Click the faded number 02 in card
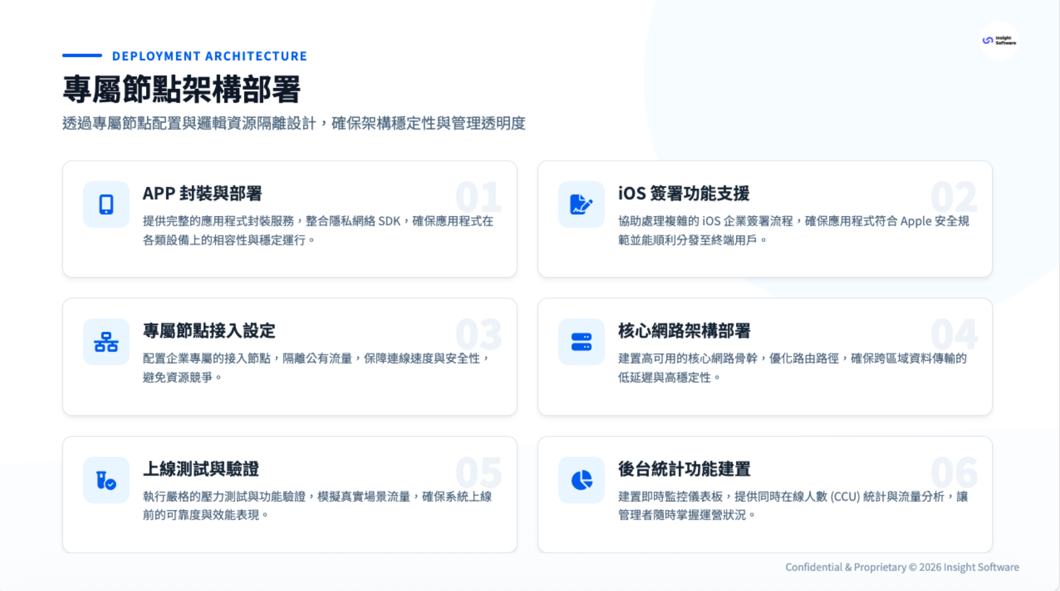1060x591 pixels. click(x=953, y=197)
